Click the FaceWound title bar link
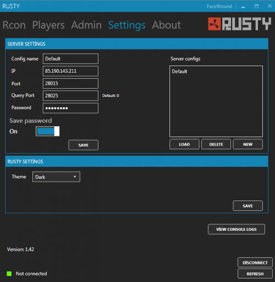Viewport: 275px width, 282px height. point(219,7)
